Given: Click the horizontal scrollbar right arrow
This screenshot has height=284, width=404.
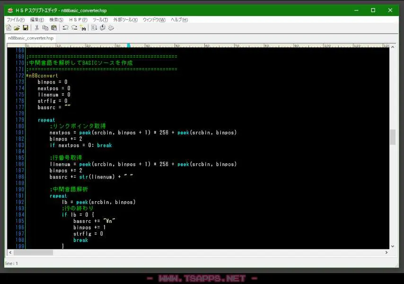Looking at the screenshot, I should [x=386, y=252].
